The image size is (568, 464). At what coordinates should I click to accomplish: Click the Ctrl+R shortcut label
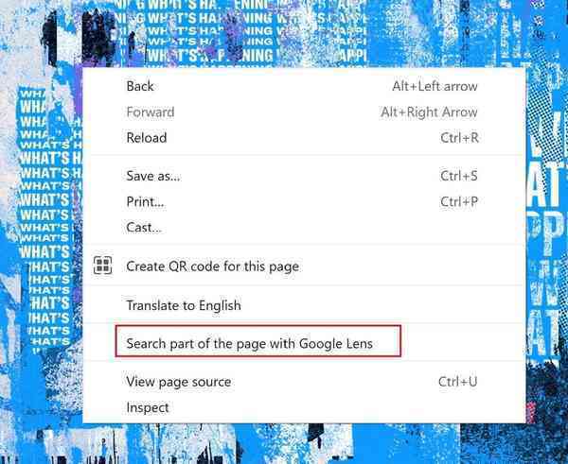click(459, 137)
